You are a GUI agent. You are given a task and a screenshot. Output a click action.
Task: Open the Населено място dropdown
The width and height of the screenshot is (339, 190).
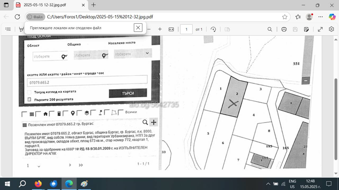tap(133, 54)
